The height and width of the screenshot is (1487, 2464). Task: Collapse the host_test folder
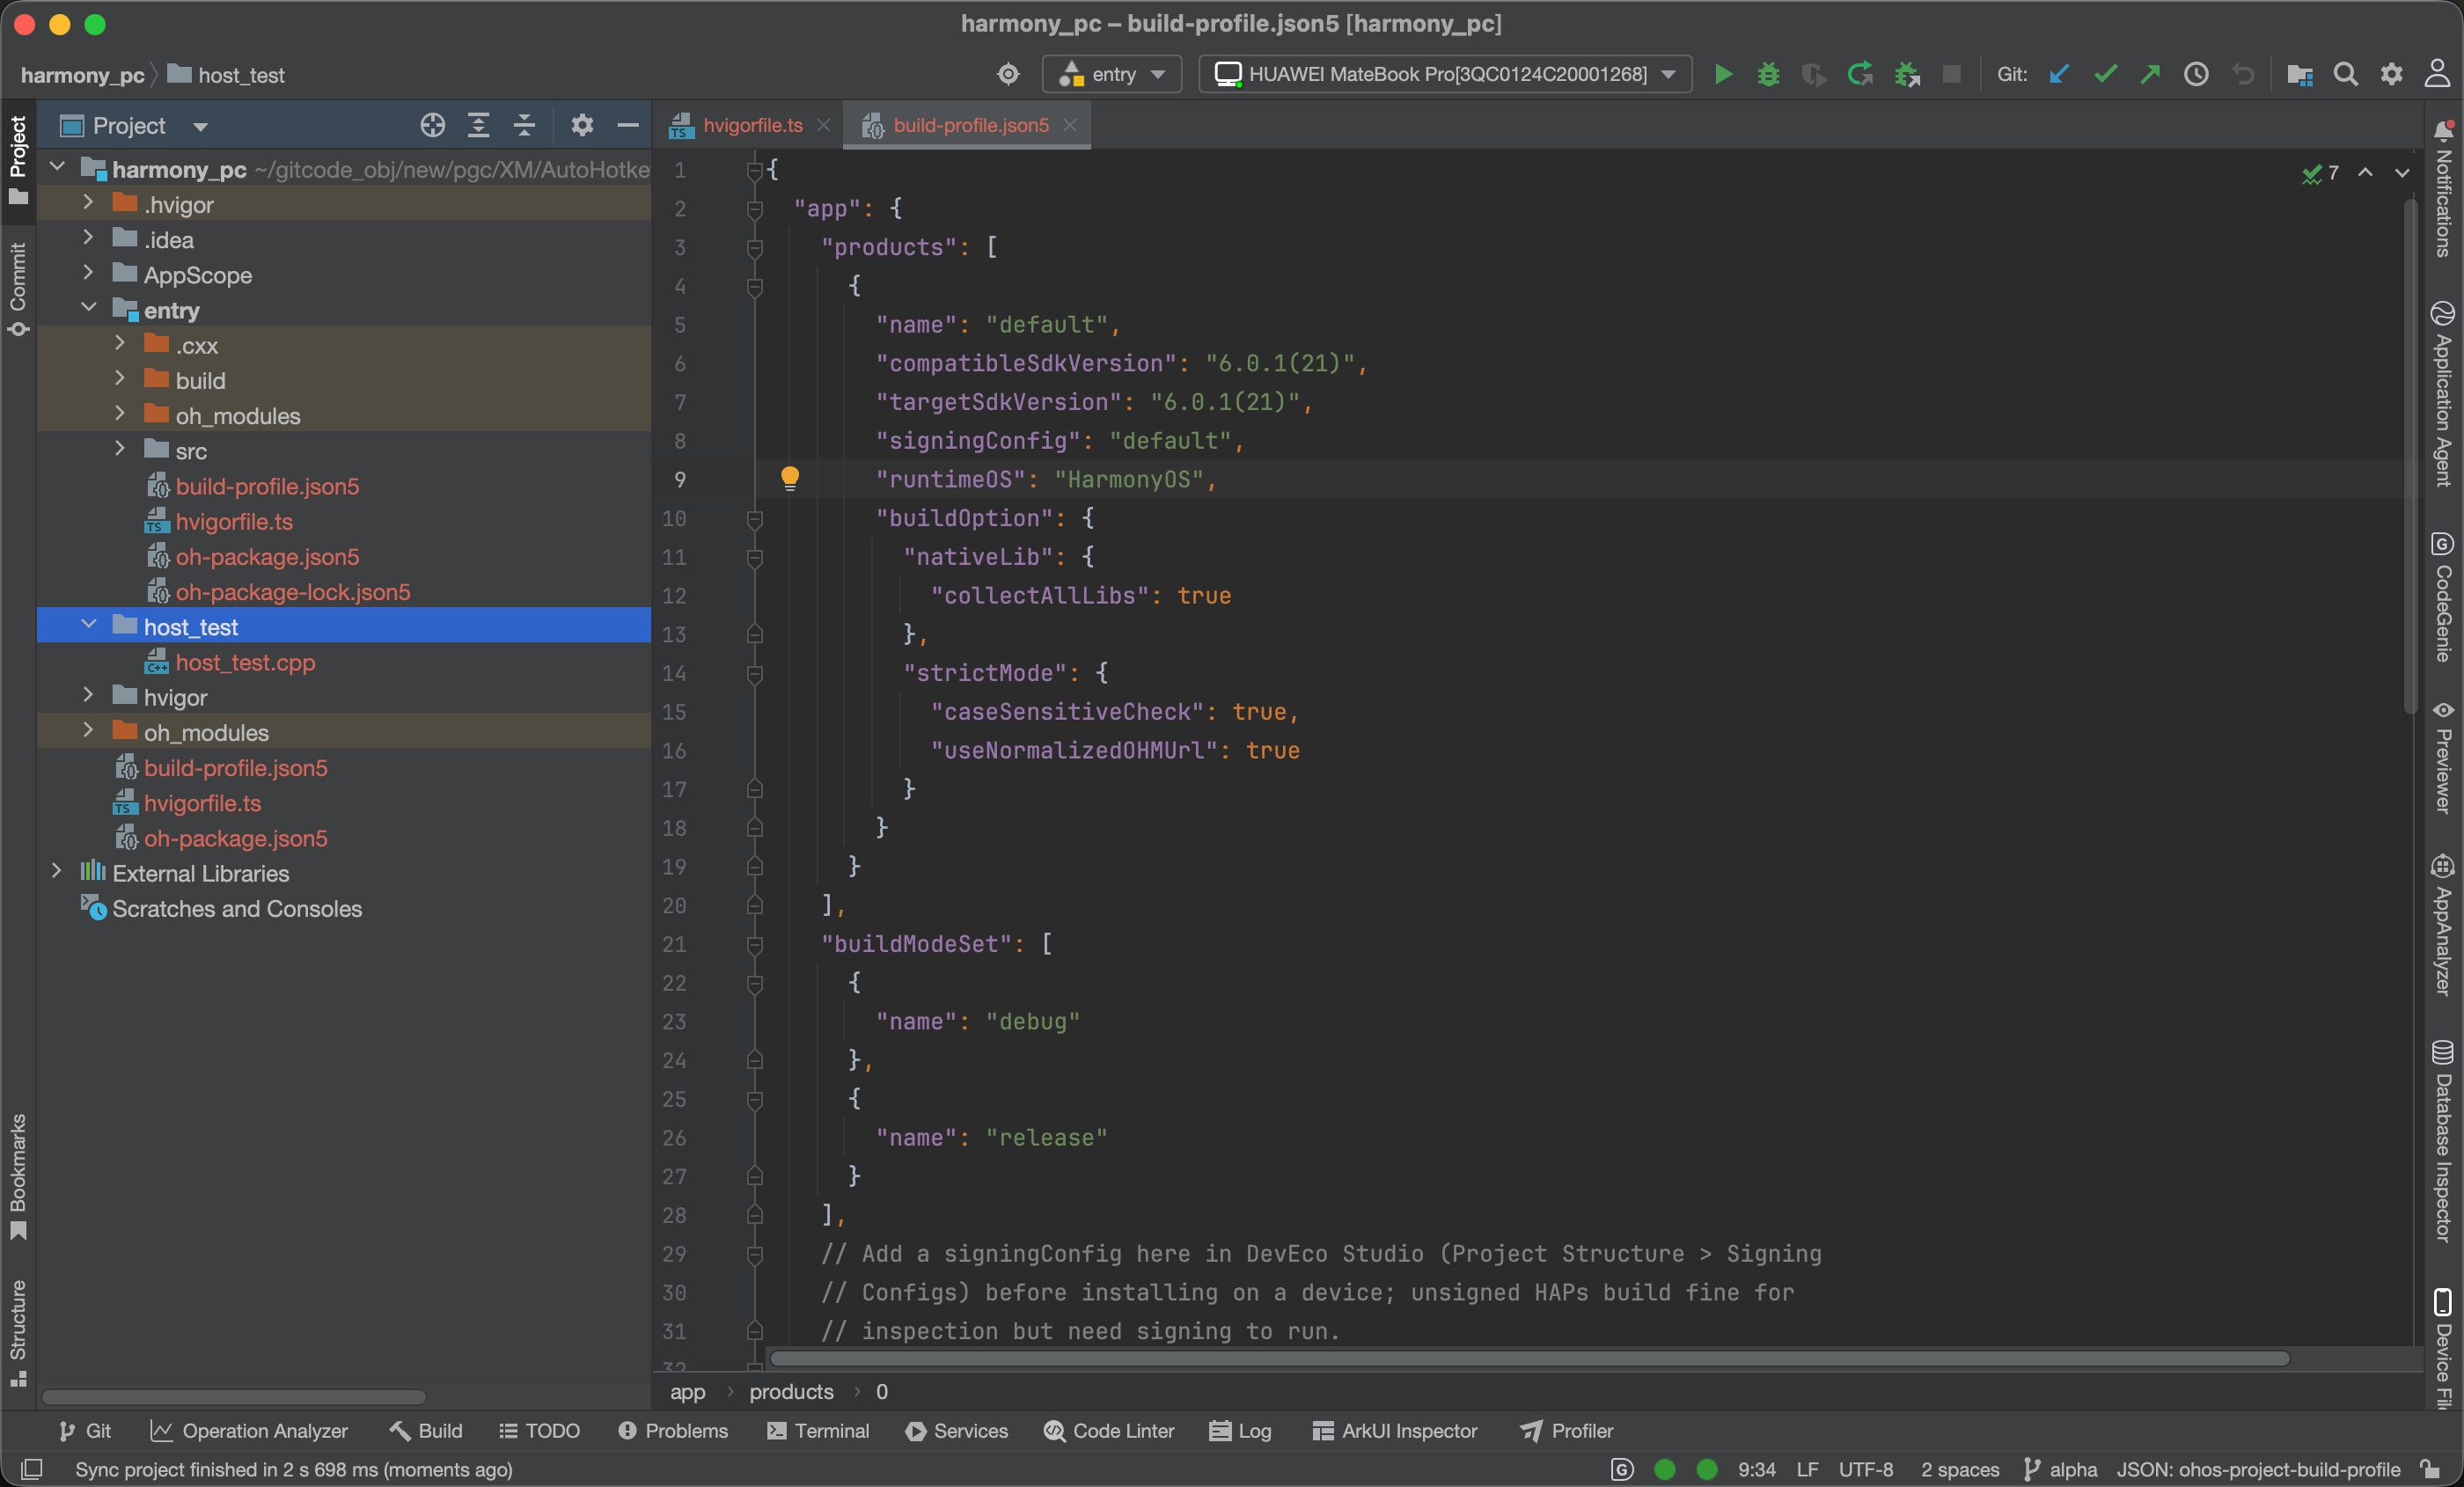[x=88, y=626]
